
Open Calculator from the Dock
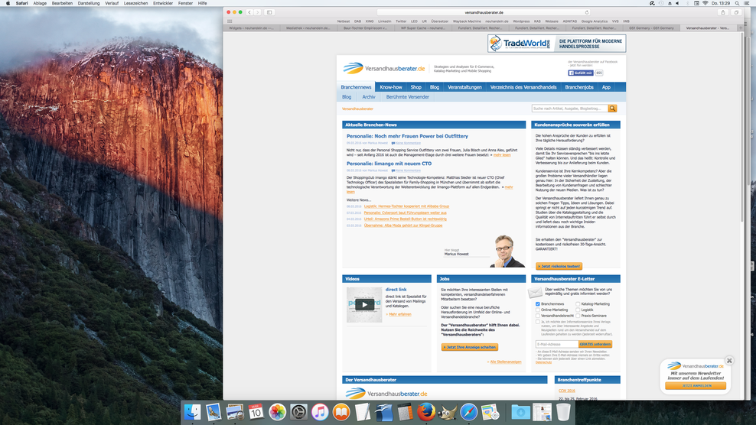tap(405, 412)
